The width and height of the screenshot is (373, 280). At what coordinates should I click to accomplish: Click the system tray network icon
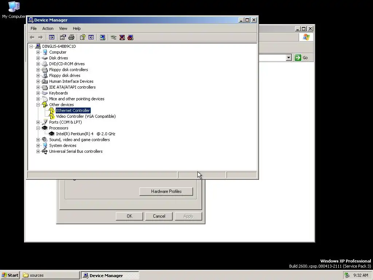coord(347,275)
